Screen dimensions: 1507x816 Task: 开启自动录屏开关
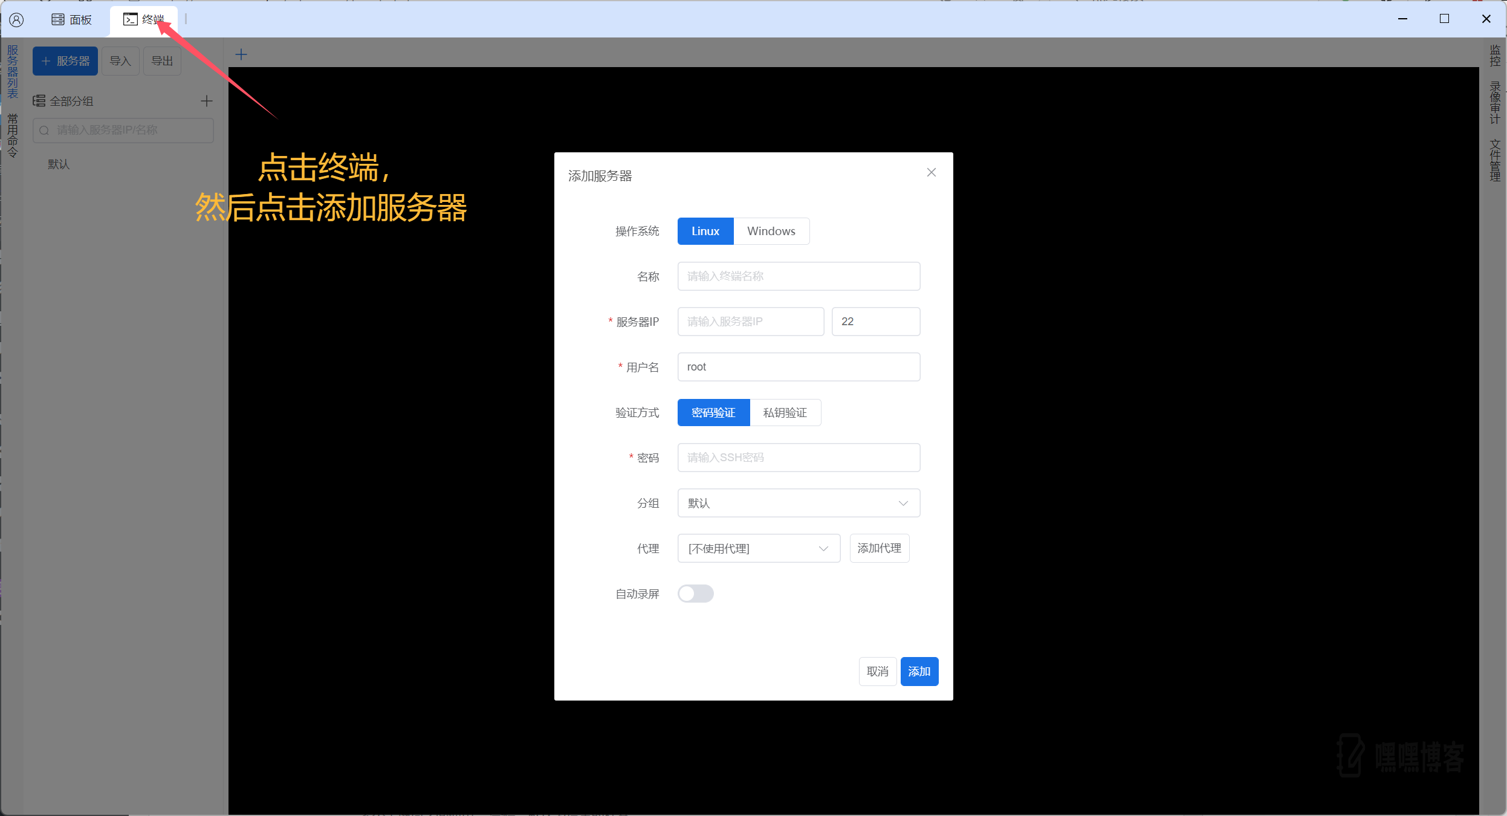click(x=695, y=594)
